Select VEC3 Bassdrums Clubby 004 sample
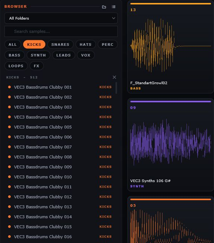Viewport: 214px width, 243px height. (x=60, y=117)
